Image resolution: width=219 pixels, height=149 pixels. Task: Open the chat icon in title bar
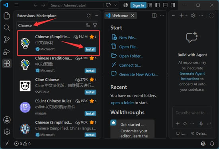click(x=108, y=5)
